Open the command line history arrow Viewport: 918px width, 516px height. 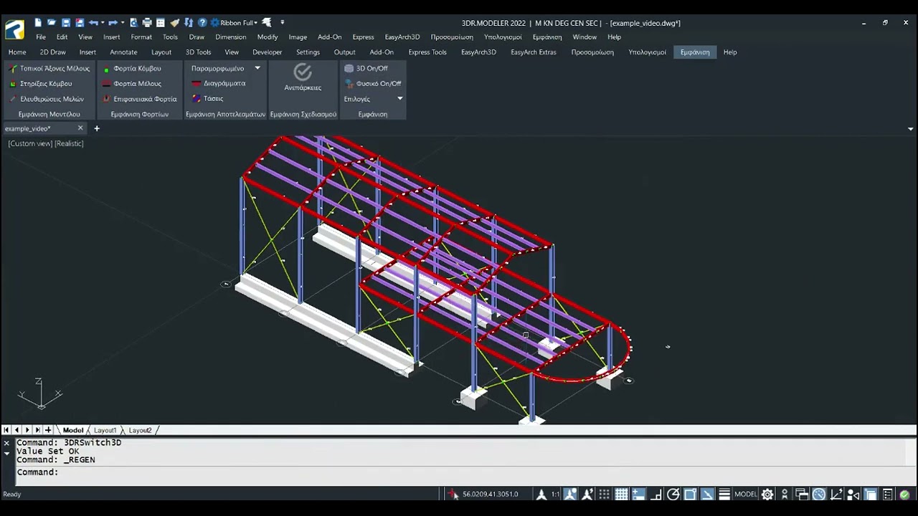(7, 453)
